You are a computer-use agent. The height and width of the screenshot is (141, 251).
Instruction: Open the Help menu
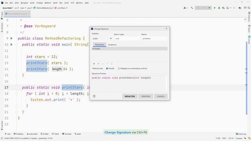pyautogui.click(x=87, y=3)
